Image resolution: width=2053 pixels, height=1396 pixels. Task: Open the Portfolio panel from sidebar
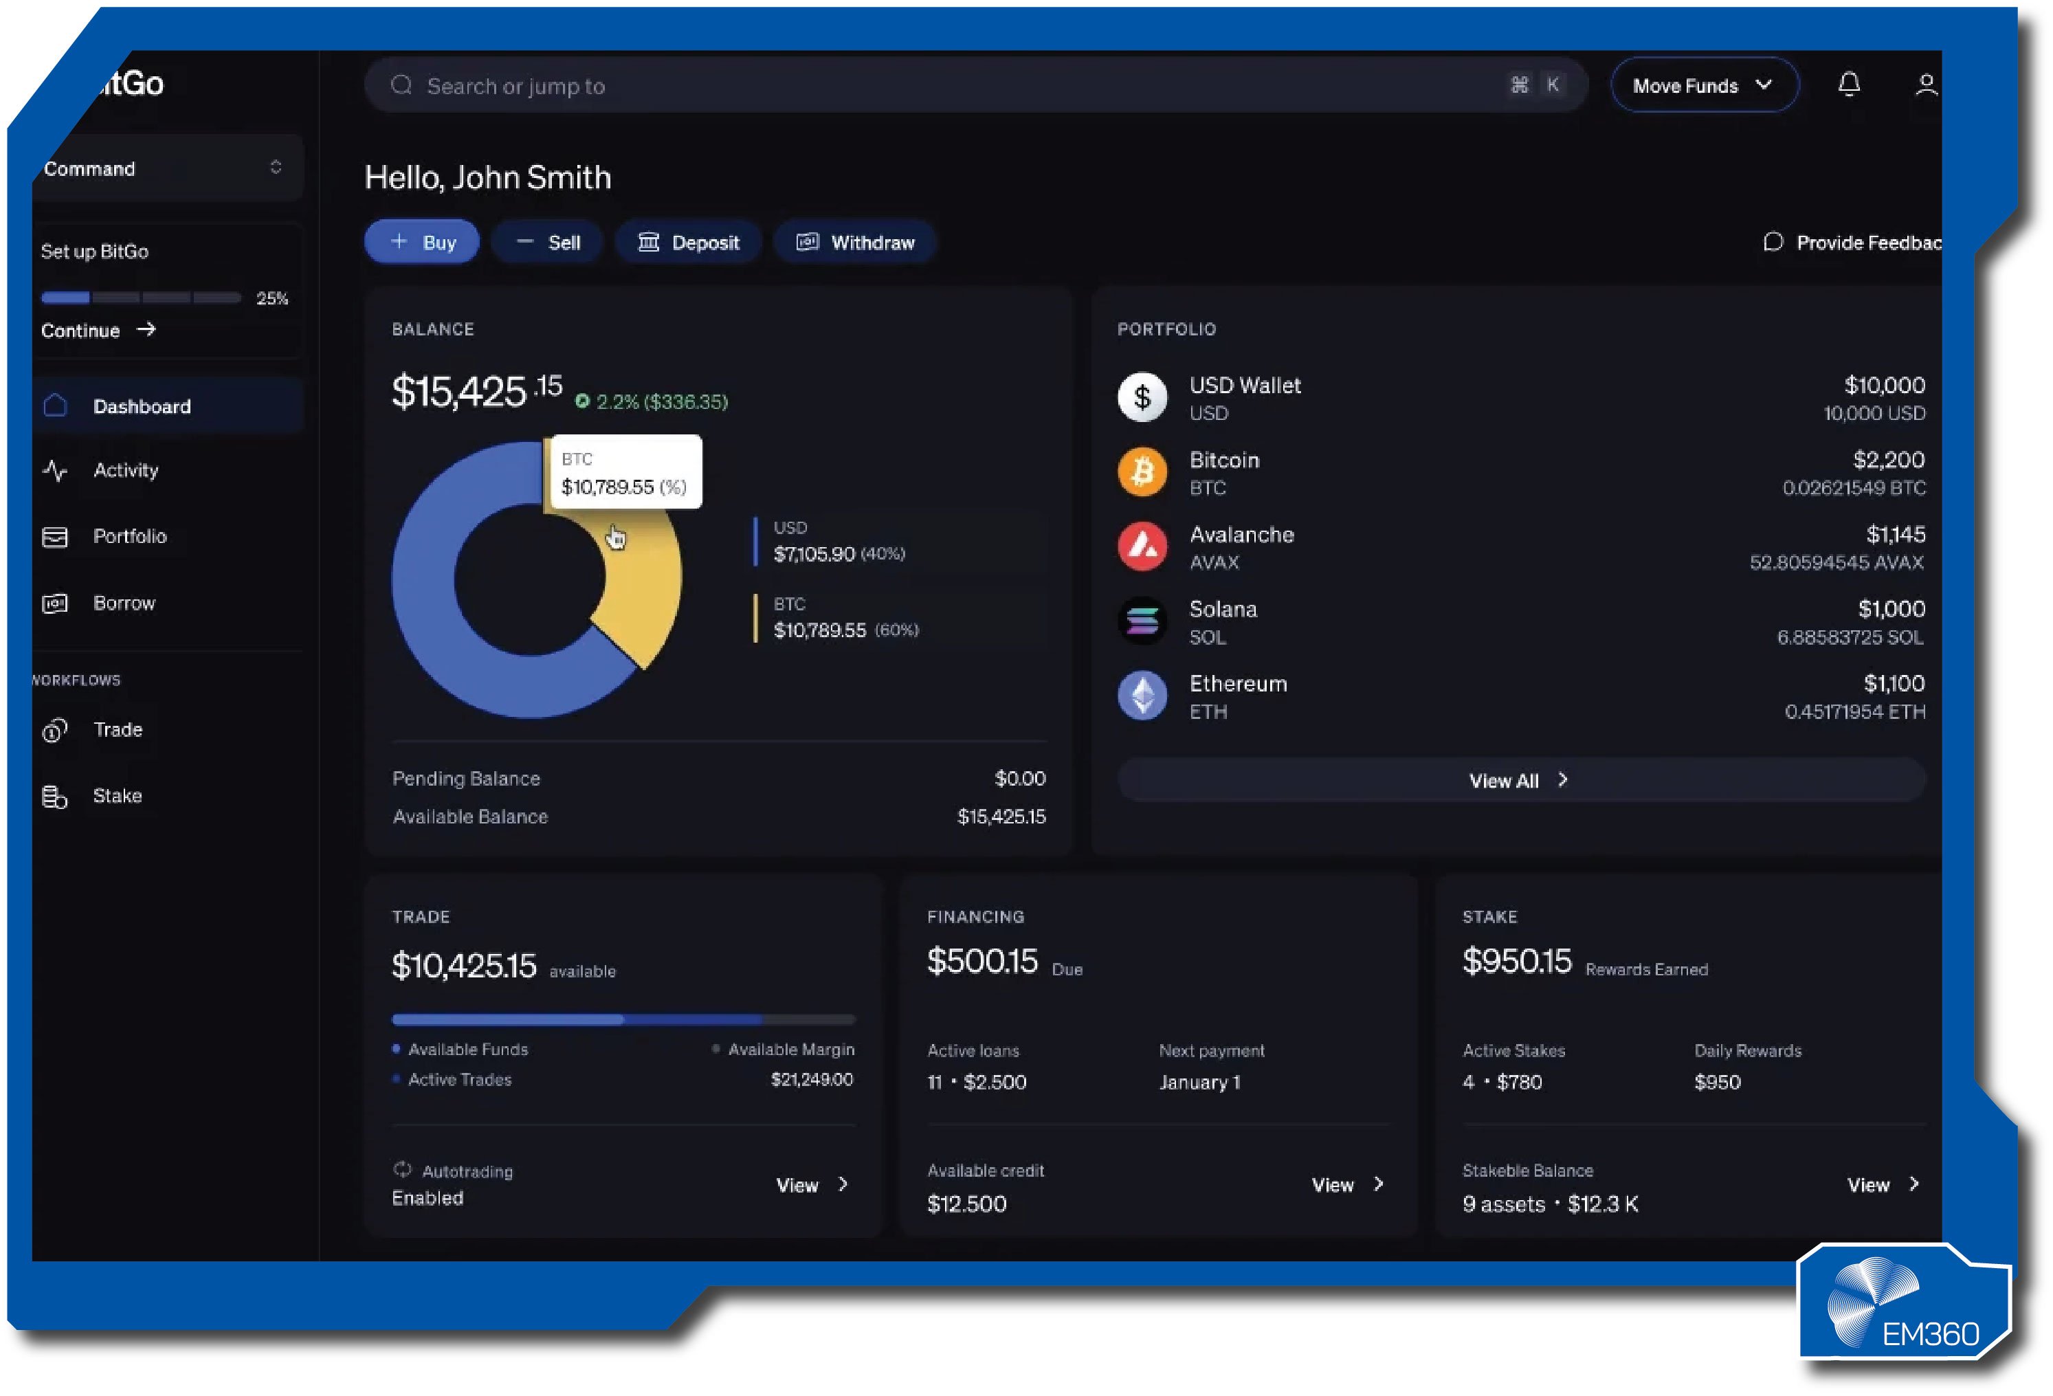56,536
